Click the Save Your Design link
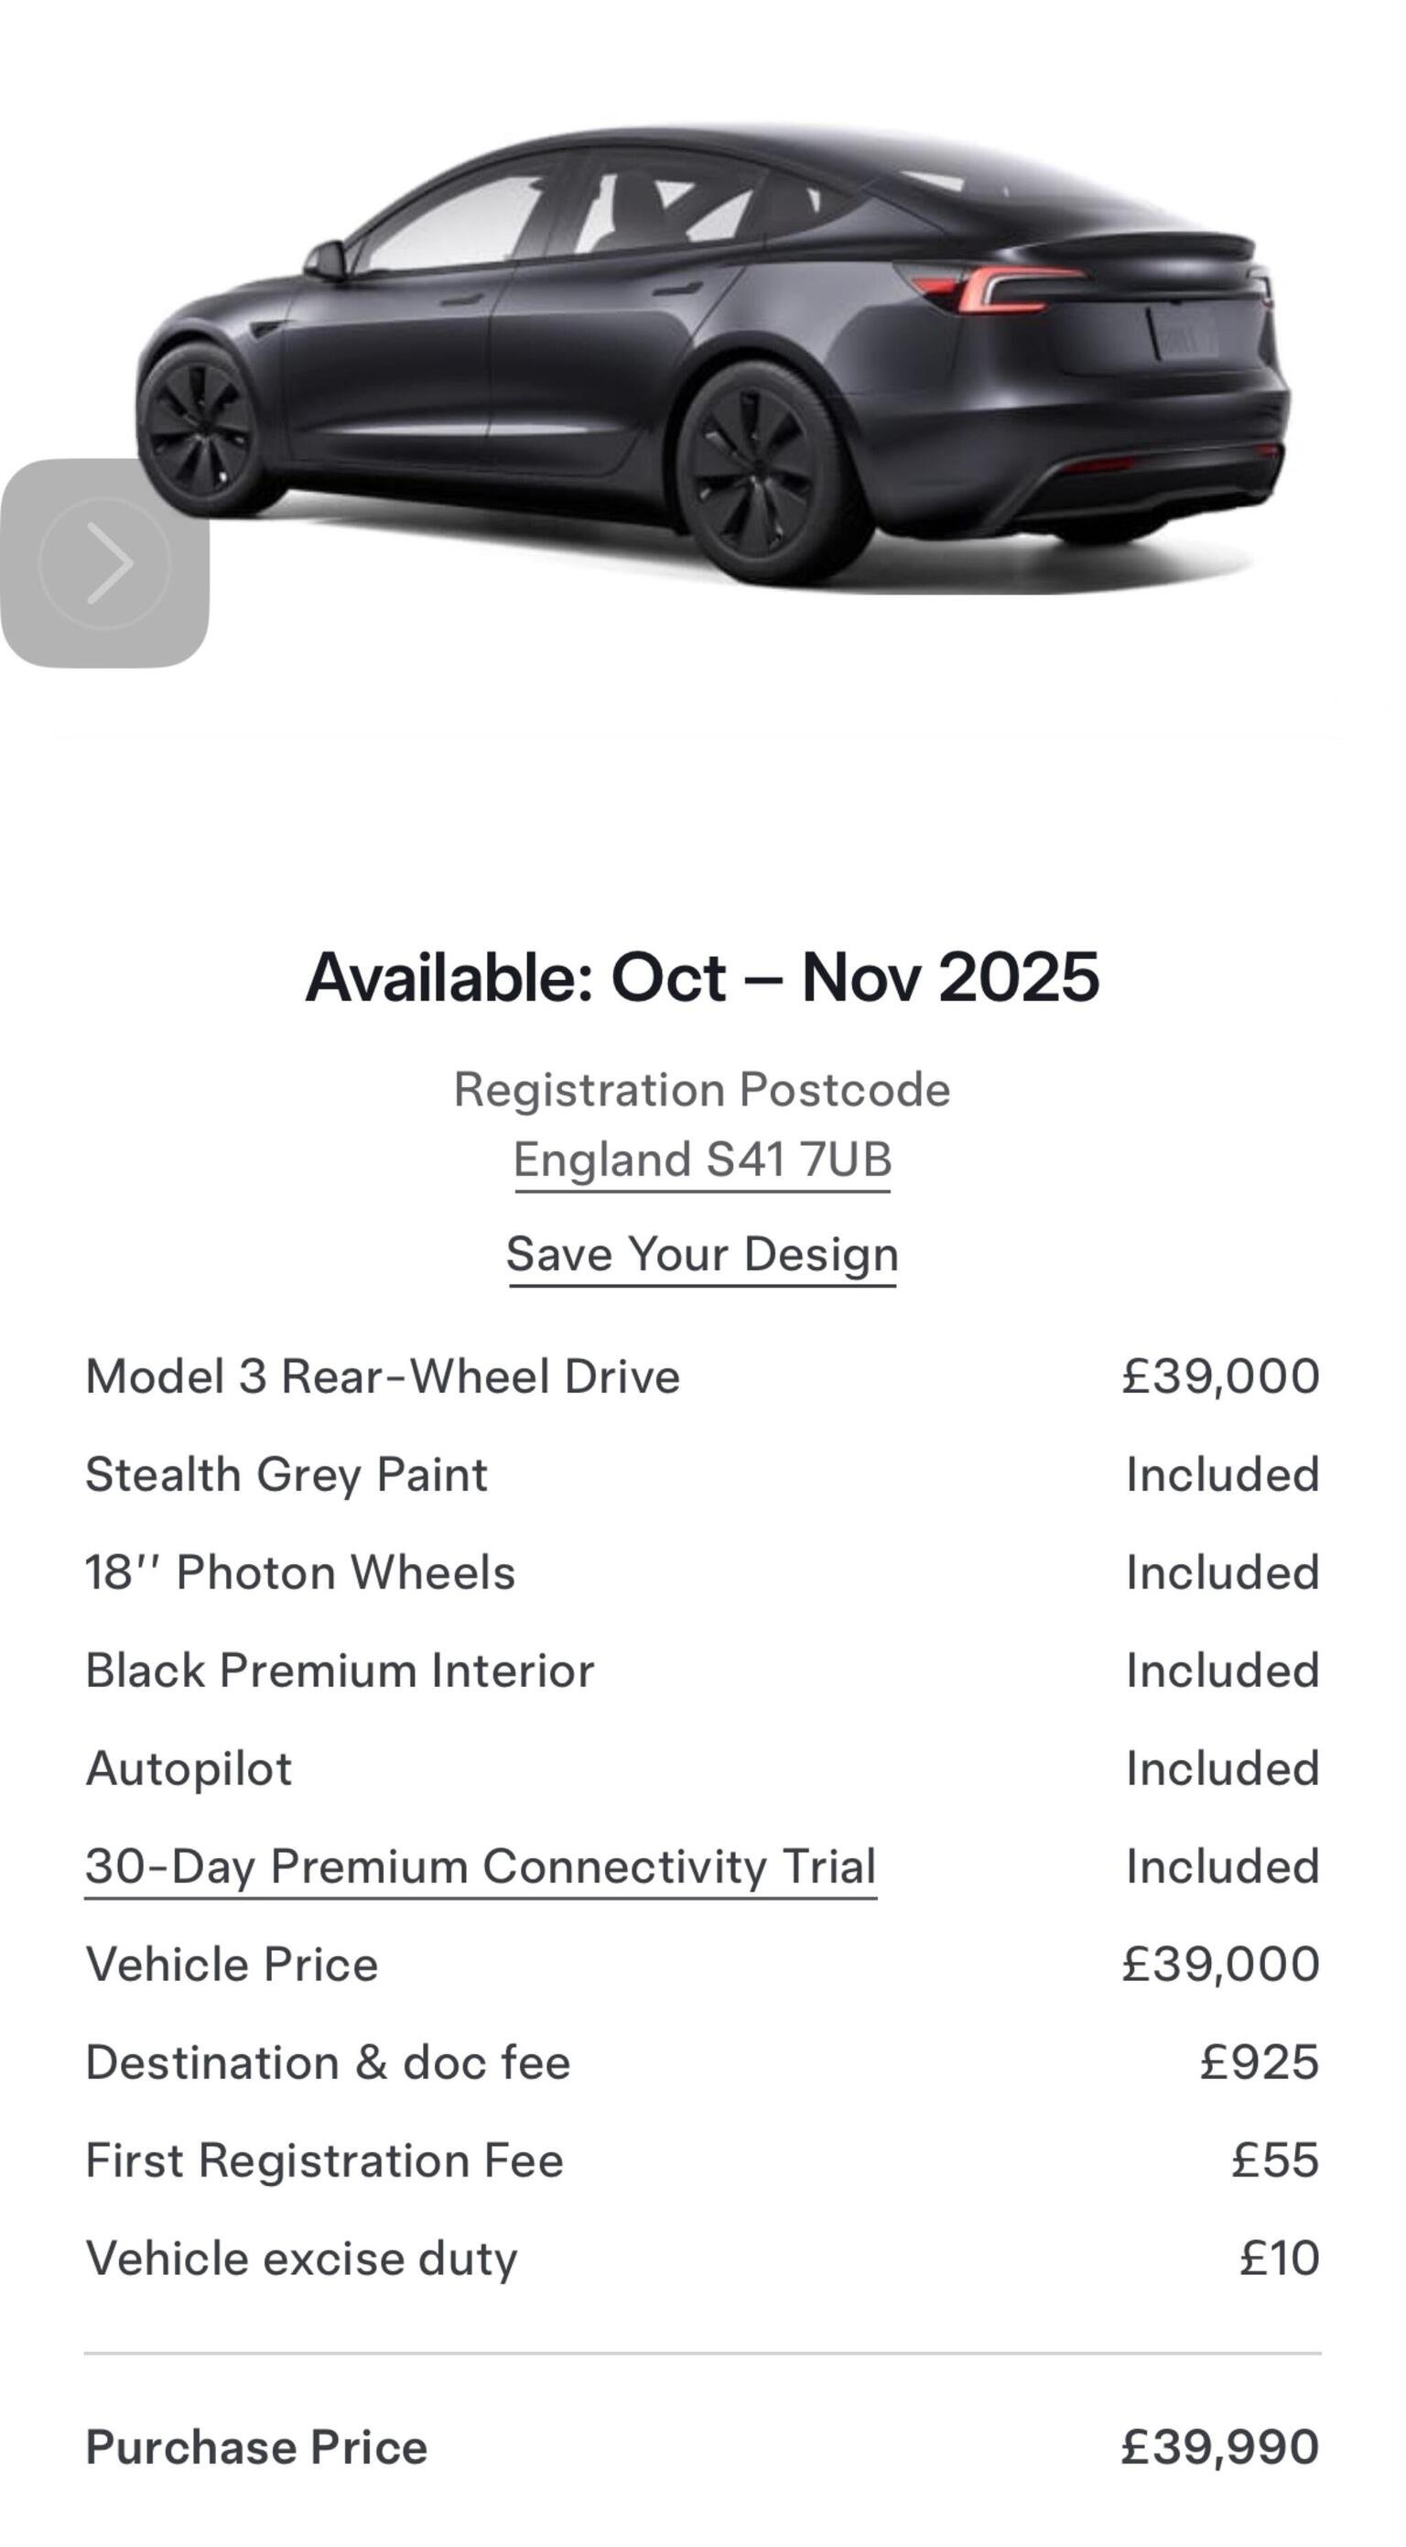This screenshot has height=2547, width=1406. point(702,1255)
